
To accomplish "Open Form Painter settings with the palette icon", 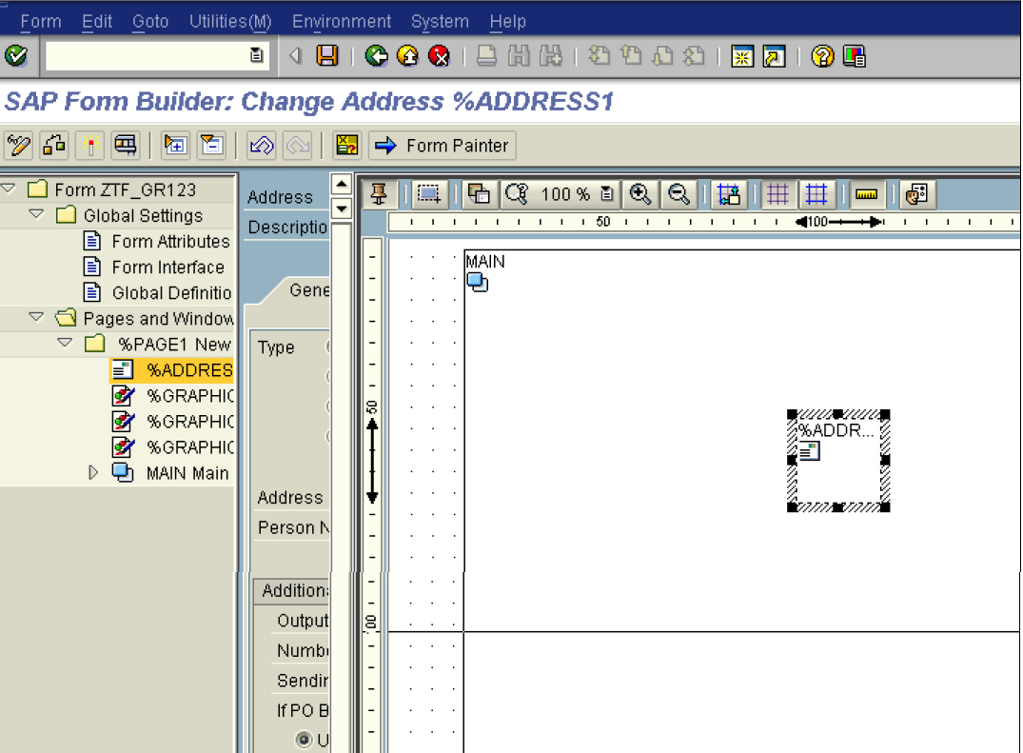I will tap(917, 194).
